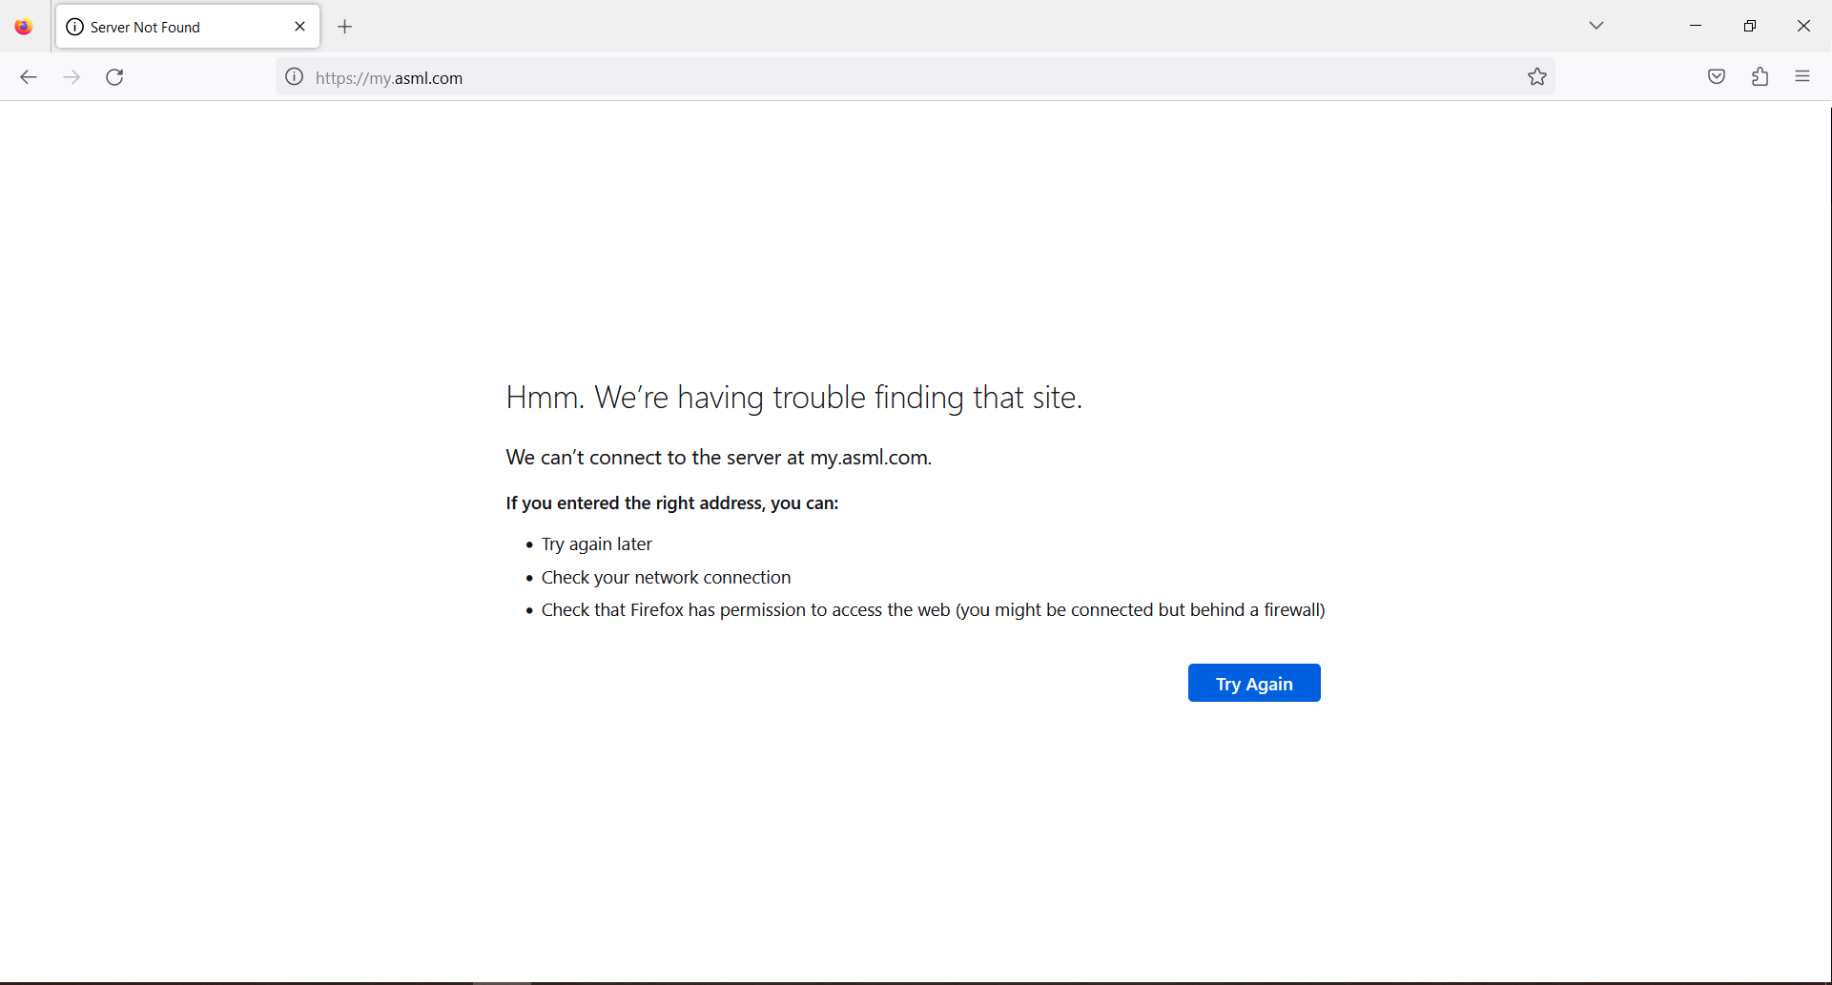The image size is (1832, 985).
Task: Close the Server Not Found tab
Action: pyautogui.click(x=299, y=26)
